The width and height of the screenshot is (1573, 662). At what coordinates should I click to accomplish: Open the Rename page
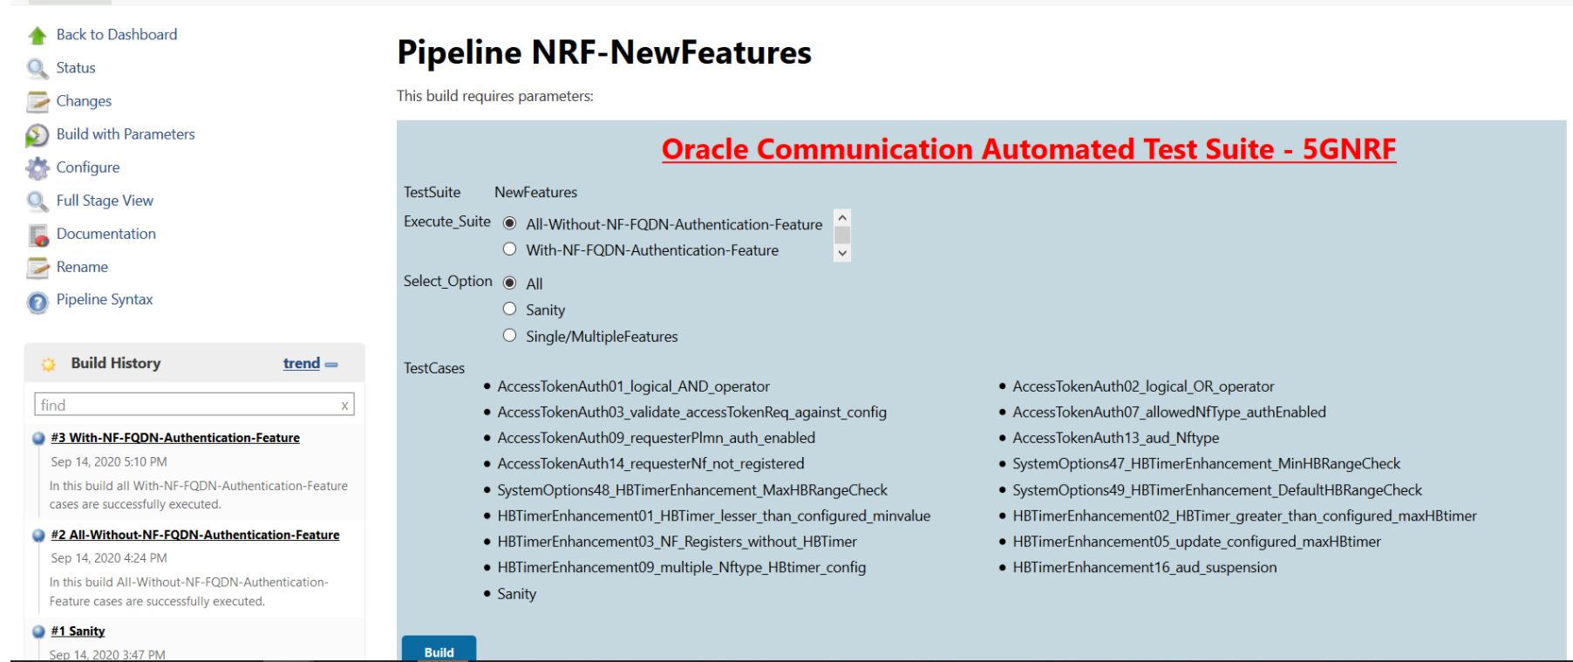[82, 266]
